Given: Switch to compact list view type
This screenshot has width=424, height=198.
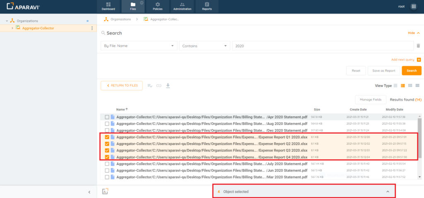Looking at the screenshot, I should click(395, 86).
